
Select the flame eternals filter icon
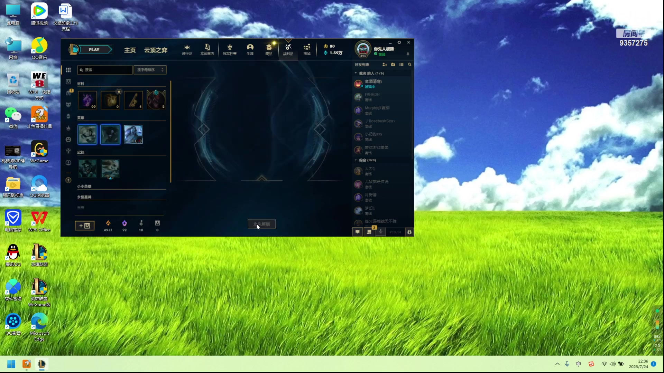(68, 128)
